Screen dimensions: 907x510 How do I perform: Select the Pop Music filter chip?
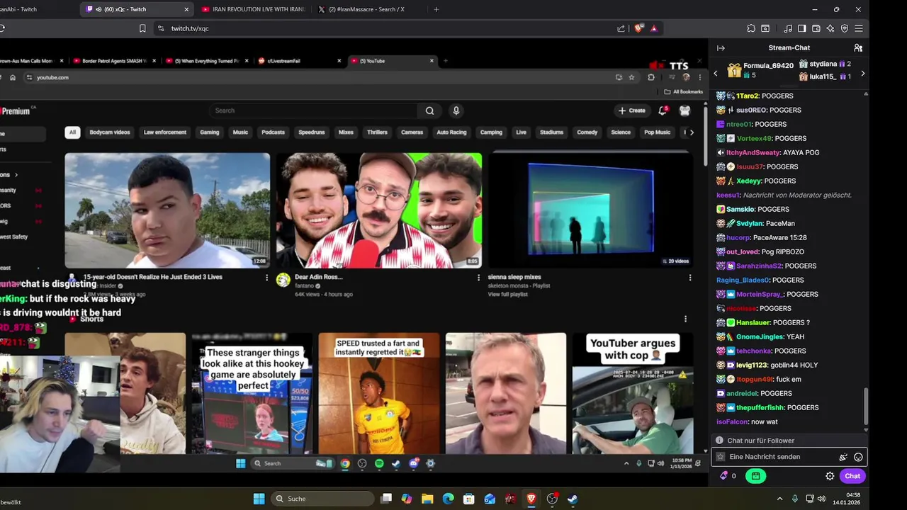coord(657,132)
